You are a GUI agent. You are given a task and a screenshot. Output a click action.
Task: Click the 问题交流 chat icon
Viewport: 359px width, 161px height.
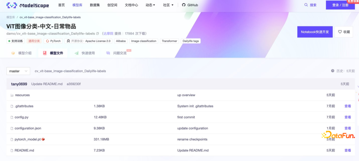coord(108,53)
